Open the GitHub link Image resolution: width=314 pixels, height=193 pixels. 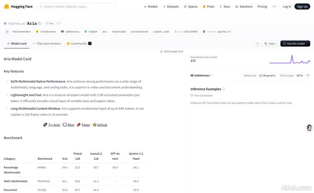100,125
